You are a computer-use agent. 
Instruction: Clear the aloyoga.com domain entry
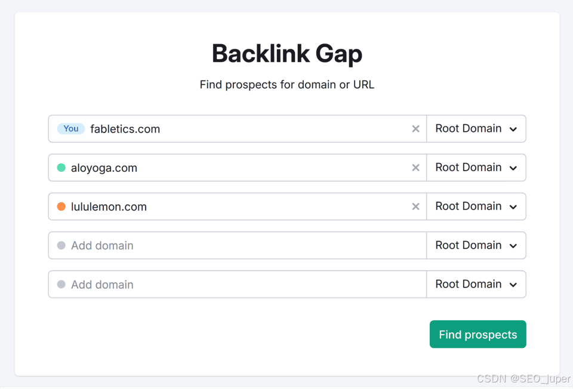415,168
